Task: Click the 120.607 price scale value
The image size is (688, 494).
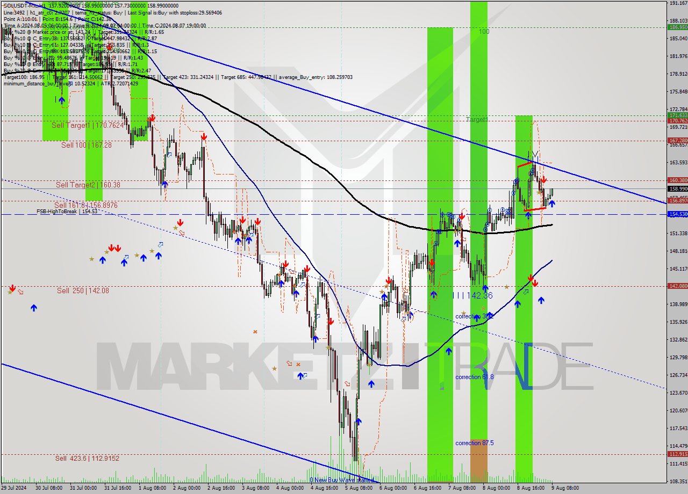Action: (x=678, y=410)
